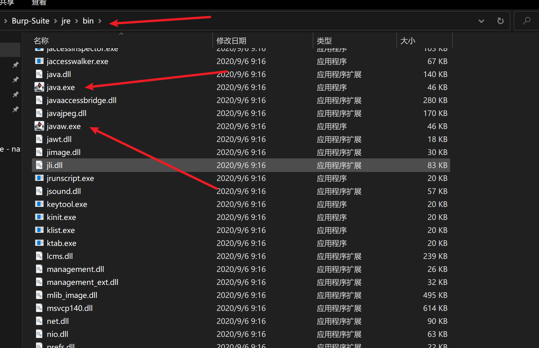Screen dimensions: 539x348
Task: Open the 共享 ribbon tab
Action: click(x=7, y=2)
